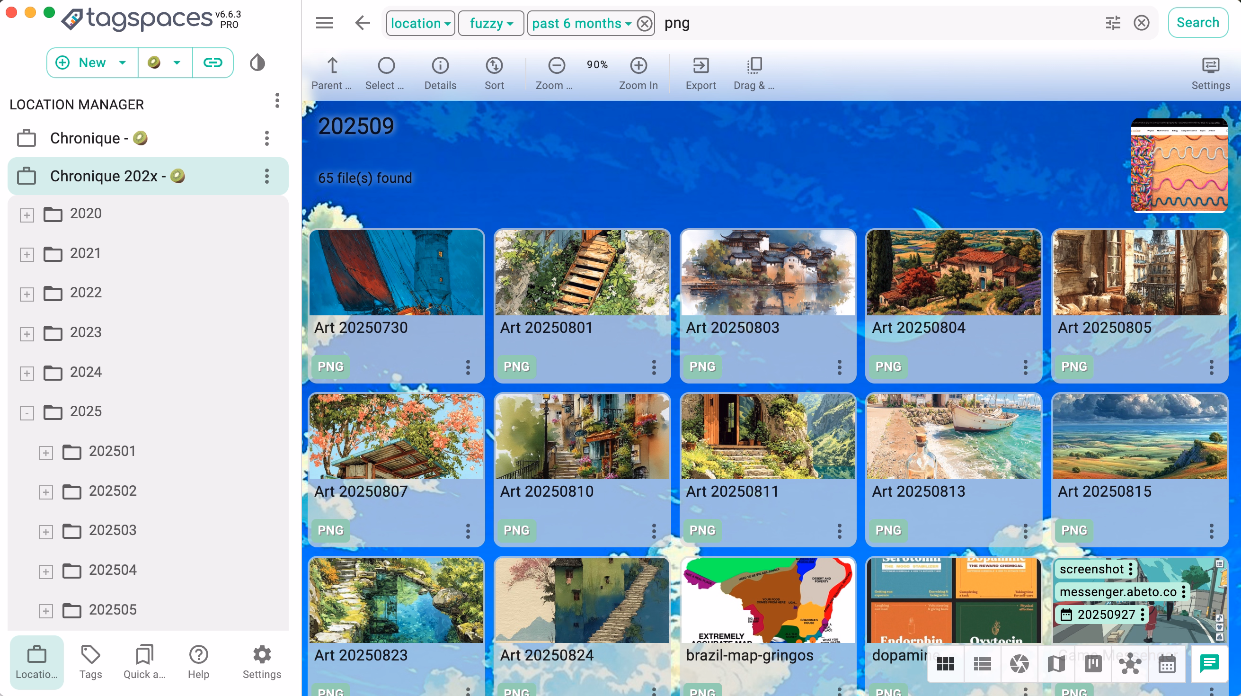Open the Gallery perspective

[x=1020, y=664]
